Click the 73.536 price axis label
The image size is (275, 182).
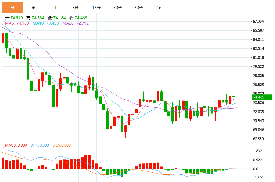point(258,103)
